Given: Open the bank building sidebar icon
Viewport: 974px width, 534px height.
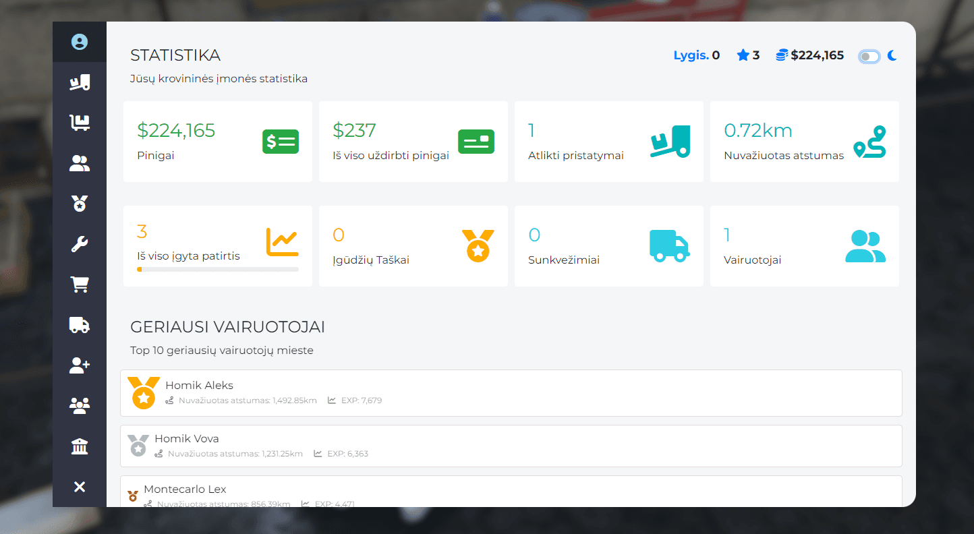Looking at the screenshot, I should pos(80,446).
